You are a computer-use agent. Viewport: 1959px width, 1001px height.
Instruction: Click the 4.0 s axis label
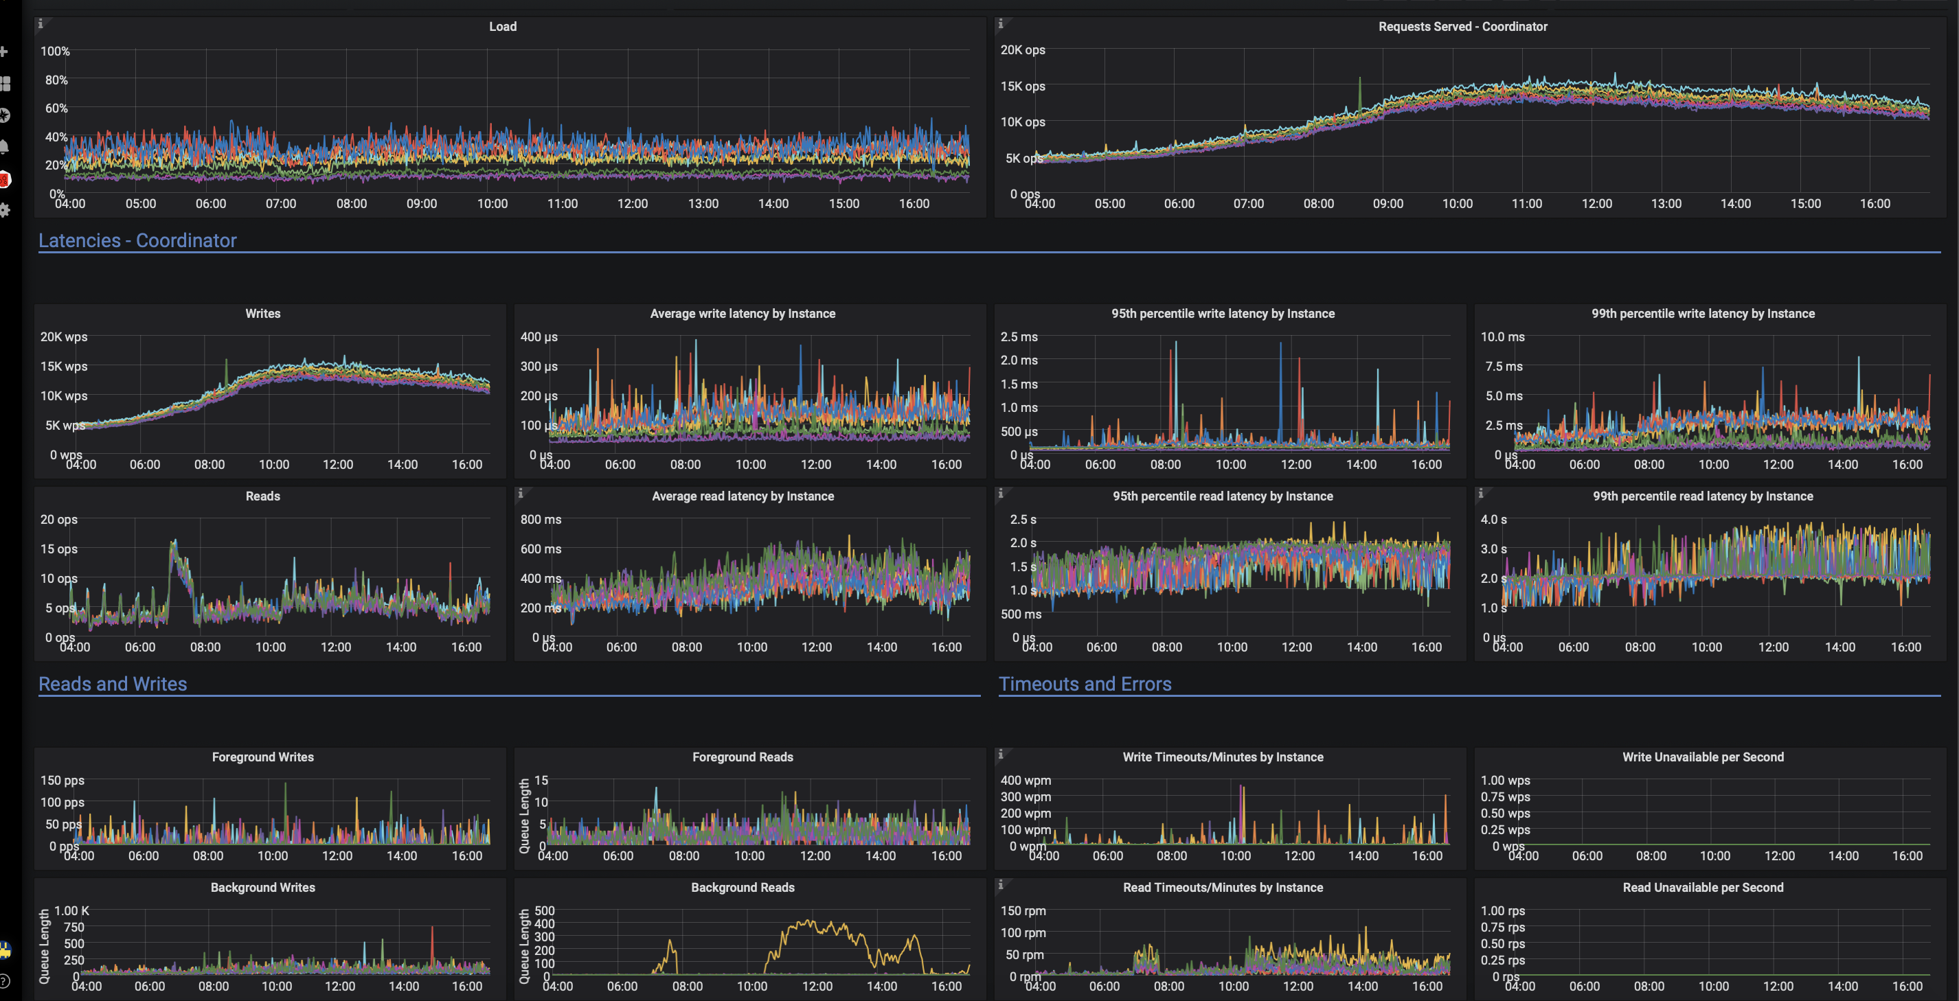pos(1493,520)
